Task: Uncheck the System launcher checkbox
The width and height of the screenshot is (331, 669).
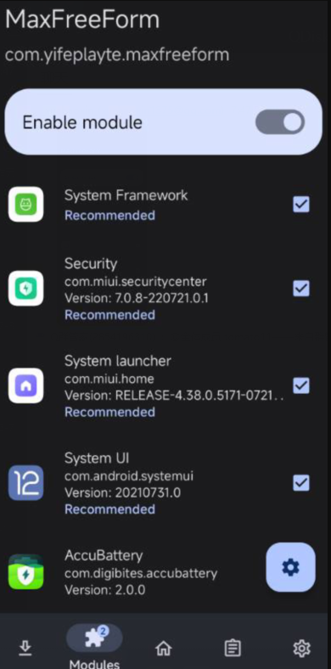Action: [301, 385]
